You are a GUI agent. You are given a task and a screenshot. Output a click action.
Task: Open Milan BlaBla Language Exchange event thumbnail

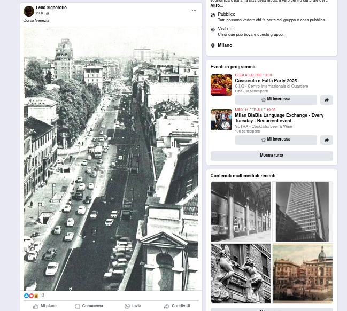(x=221, y=120)
